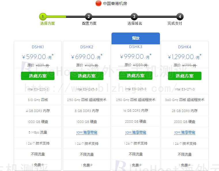219x171 pixels.
Task: Click step 1 circle for 选择方案
Action: [43, 17]
